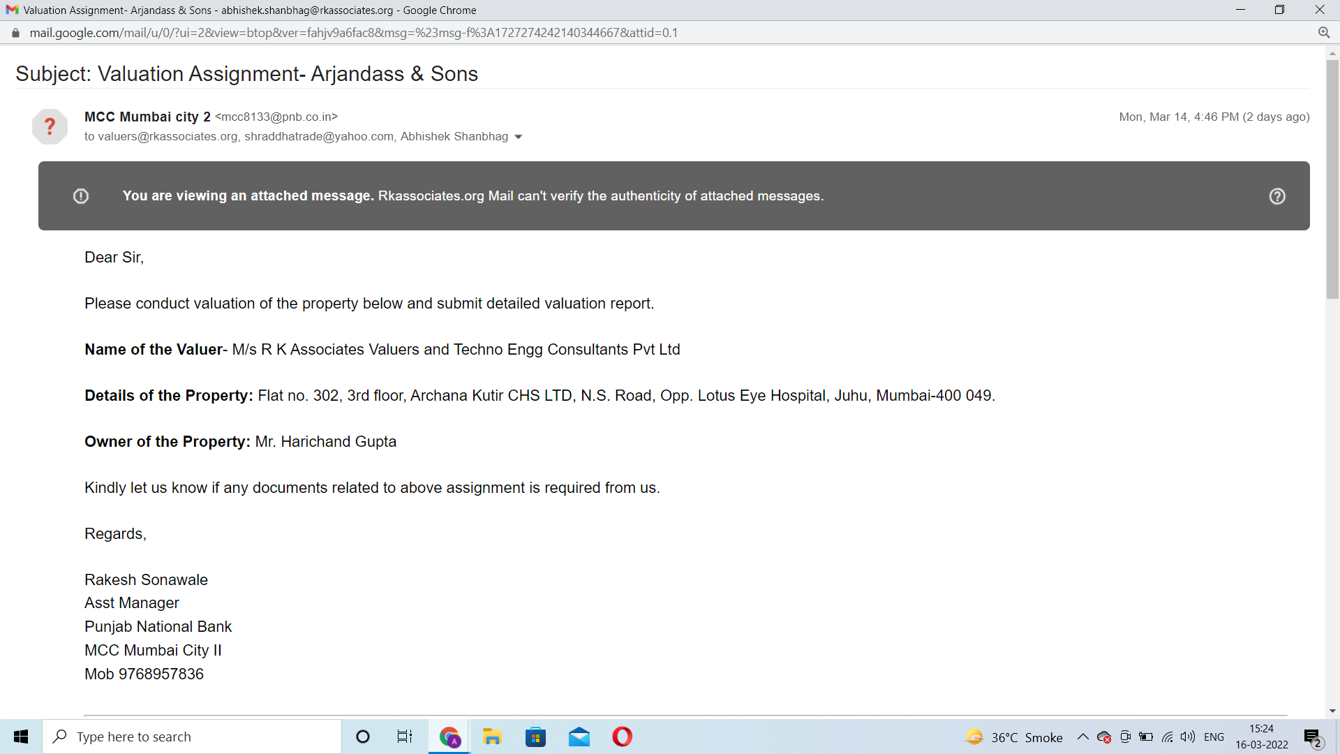Screen dimensions: 1340x754
Task: Open Cortana circle icon in the taskbar
Action: point(363,737)
